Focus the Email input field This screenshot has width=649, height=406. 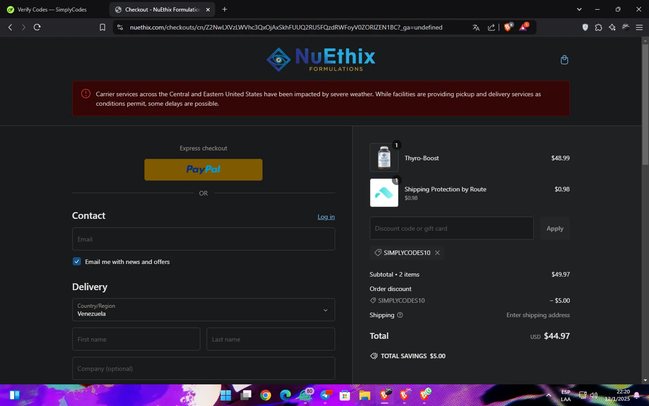tap(203, 239)
